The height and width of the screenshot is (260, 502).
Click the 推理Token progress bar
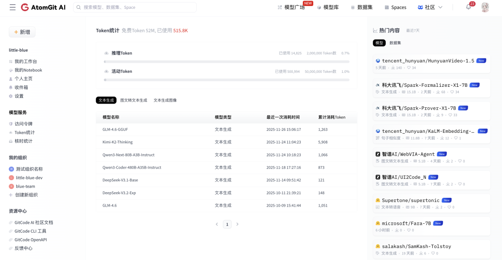point(227,62)
